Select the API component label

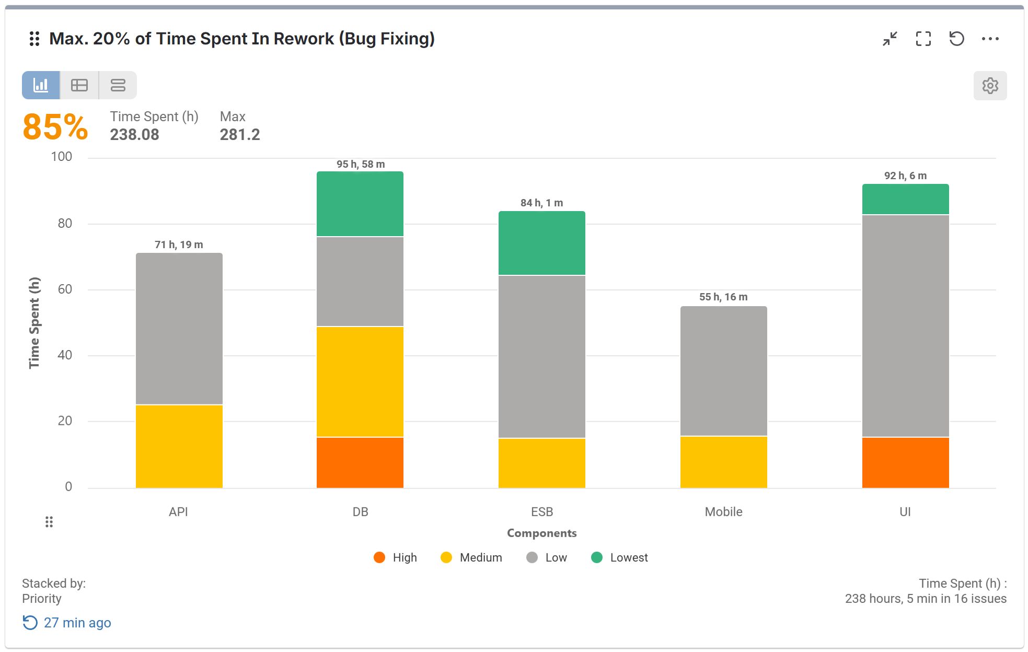(x=179, y=511)
